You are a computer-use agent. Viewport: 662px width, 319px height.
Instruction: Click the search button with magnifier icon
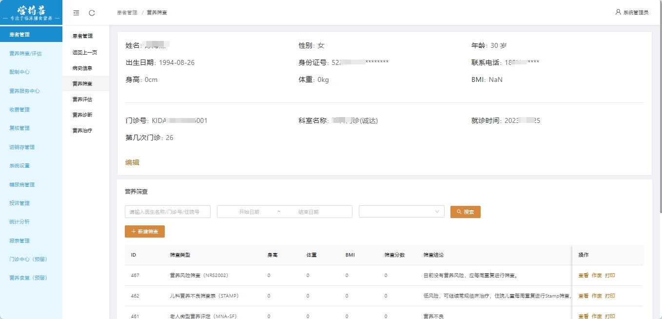(x=465, y=212)
